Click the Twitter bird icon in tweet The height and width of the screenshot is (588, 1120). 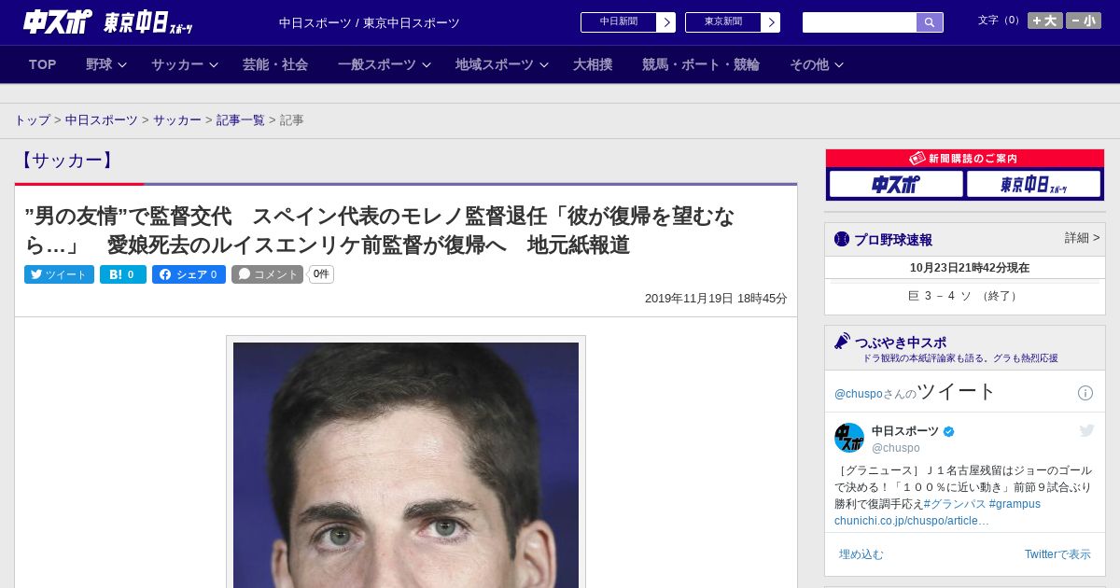[1086, 430]
